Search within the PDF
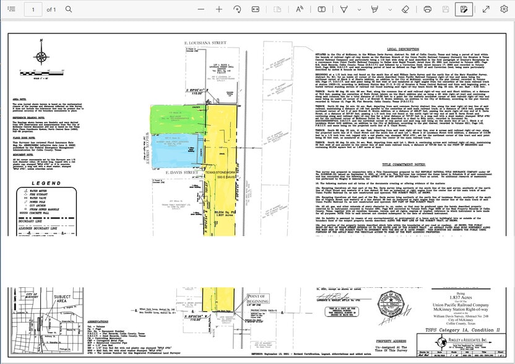The height and width of the screenshot is (364, 515). pos(68,9)
